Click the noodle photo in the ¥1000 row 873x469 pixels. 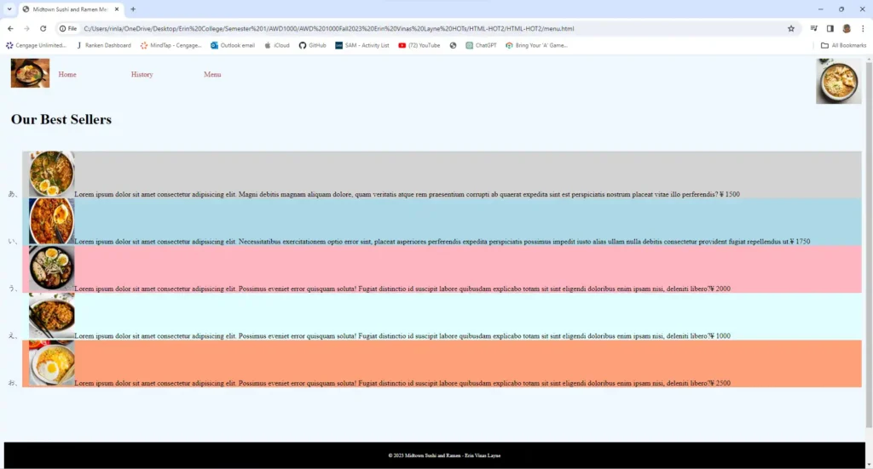(x=52, y=316)
